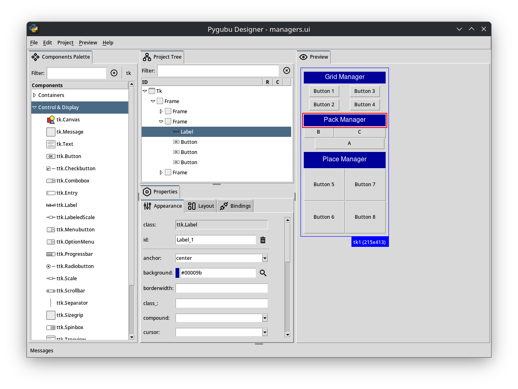Select the Project Tree tab
The width and height of the screenshot is (518, 389).
[x=162, y=57]
